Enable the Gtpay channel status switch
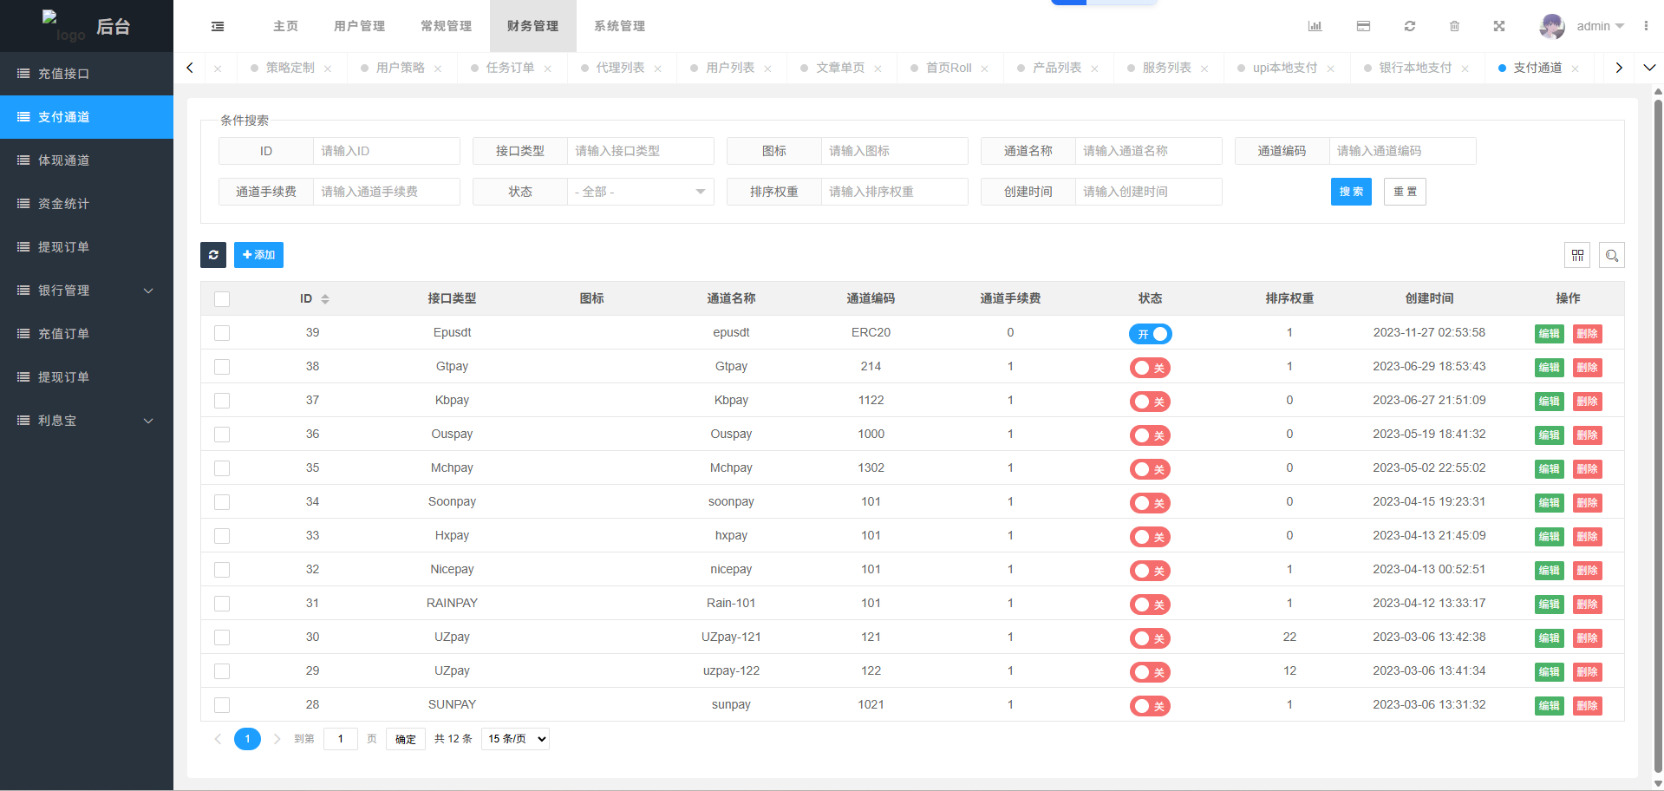The height and width of the screenshot is (791, 1664). [1150, 368]
